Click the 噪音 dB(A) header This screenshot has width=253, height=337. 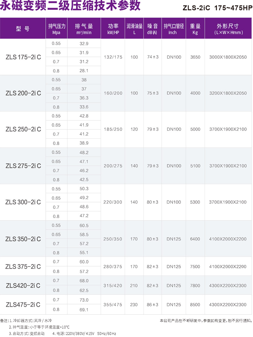click(153, 29)
